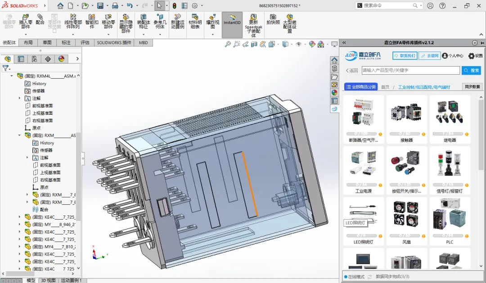Switch to the MBD ribbon tab
Viewport: 486px width, 283px height.
144,42
